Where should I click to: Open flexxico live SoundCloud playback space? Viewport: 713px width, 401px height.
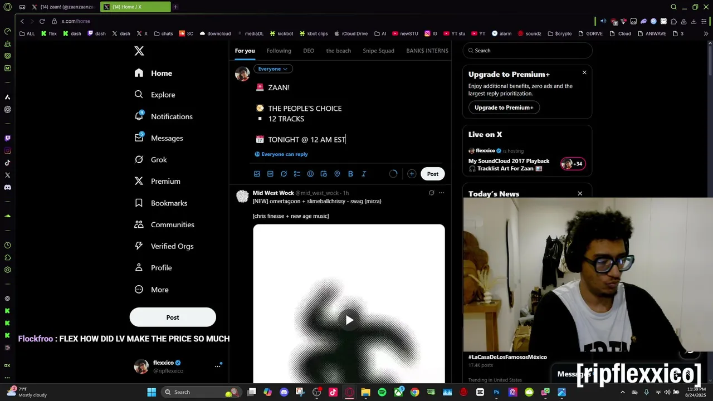coord(509,165)
